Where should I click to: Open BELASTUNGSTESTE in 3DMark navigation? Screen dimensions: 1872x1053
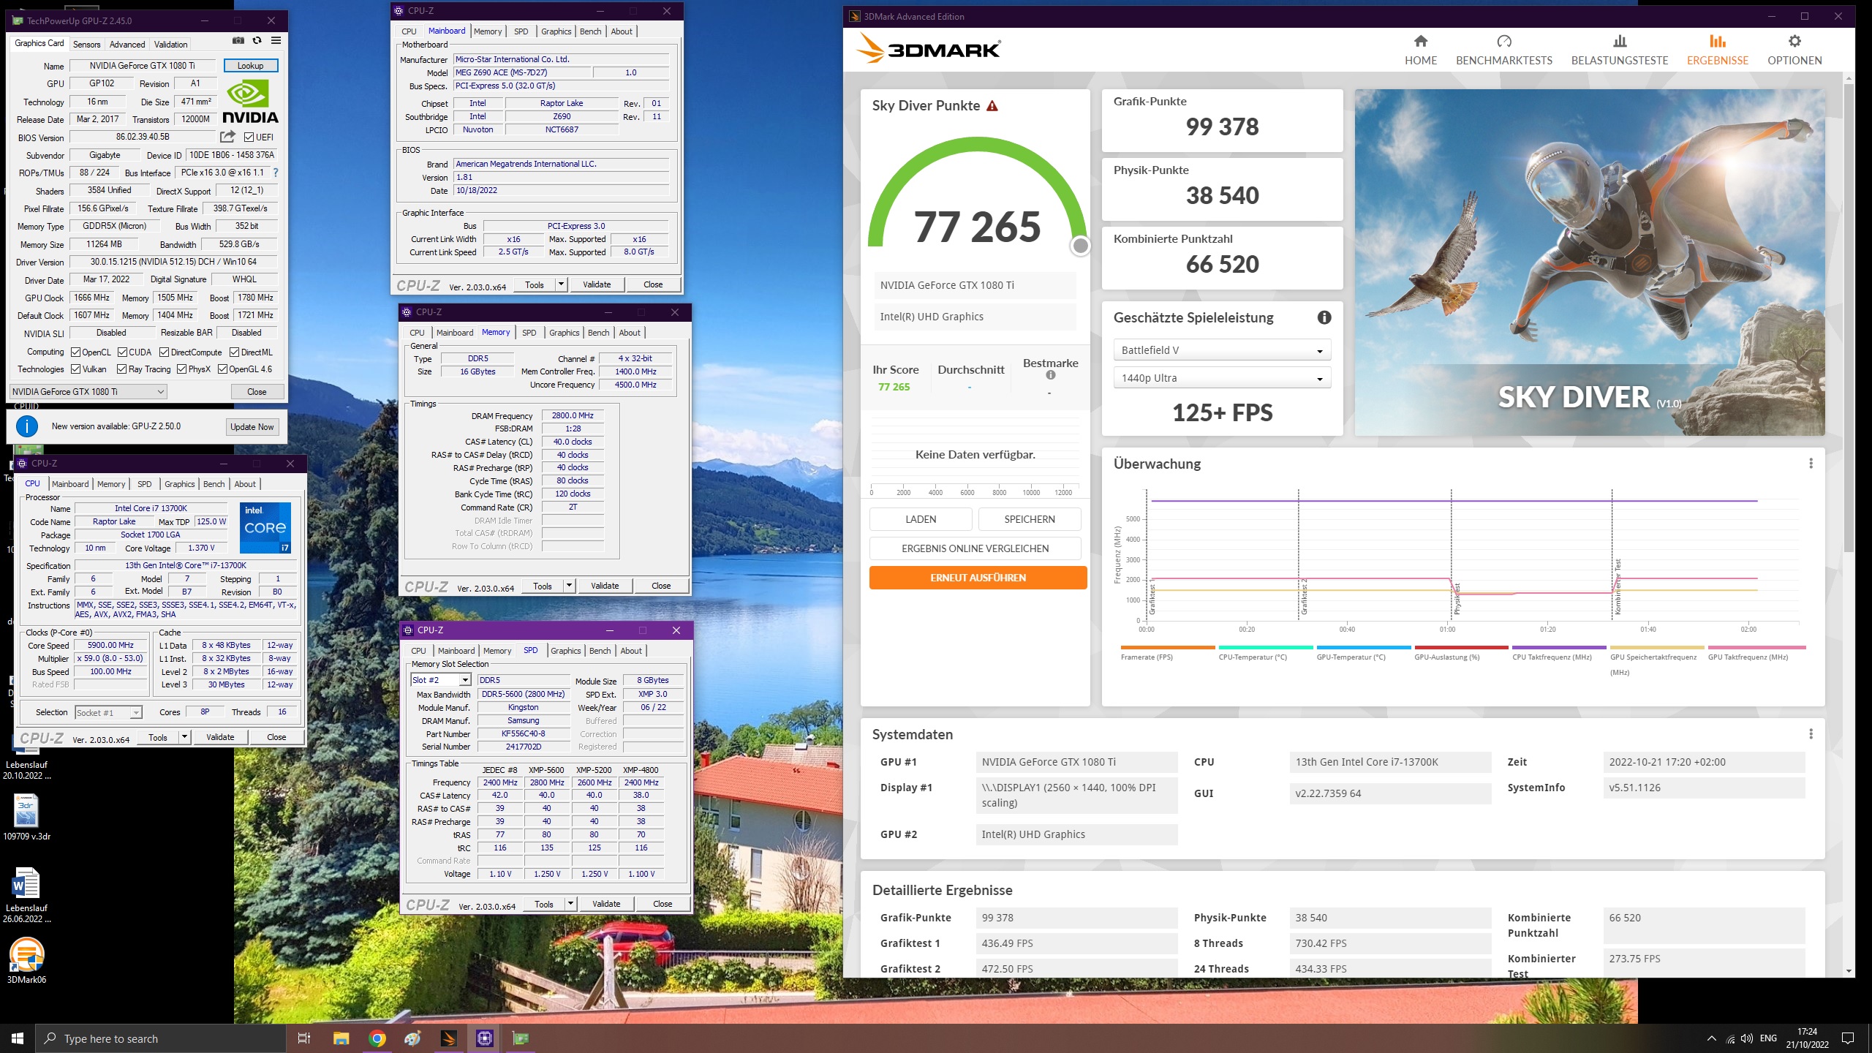click(x=1619, y=50)
